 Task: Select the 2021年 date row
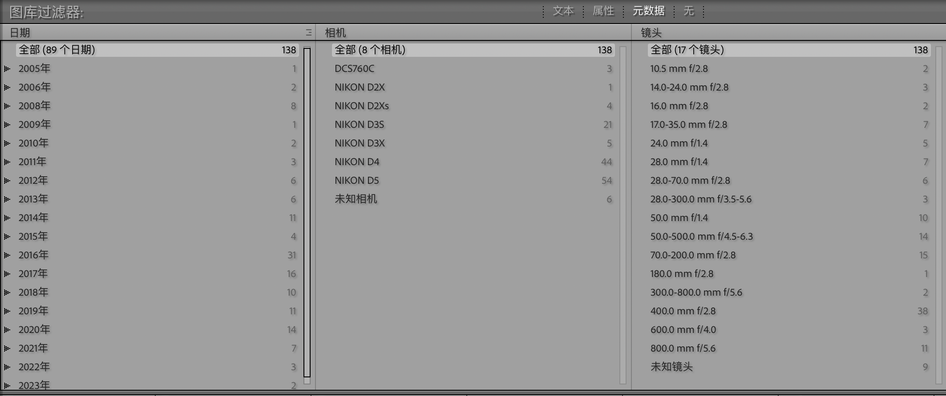[158, 348]
